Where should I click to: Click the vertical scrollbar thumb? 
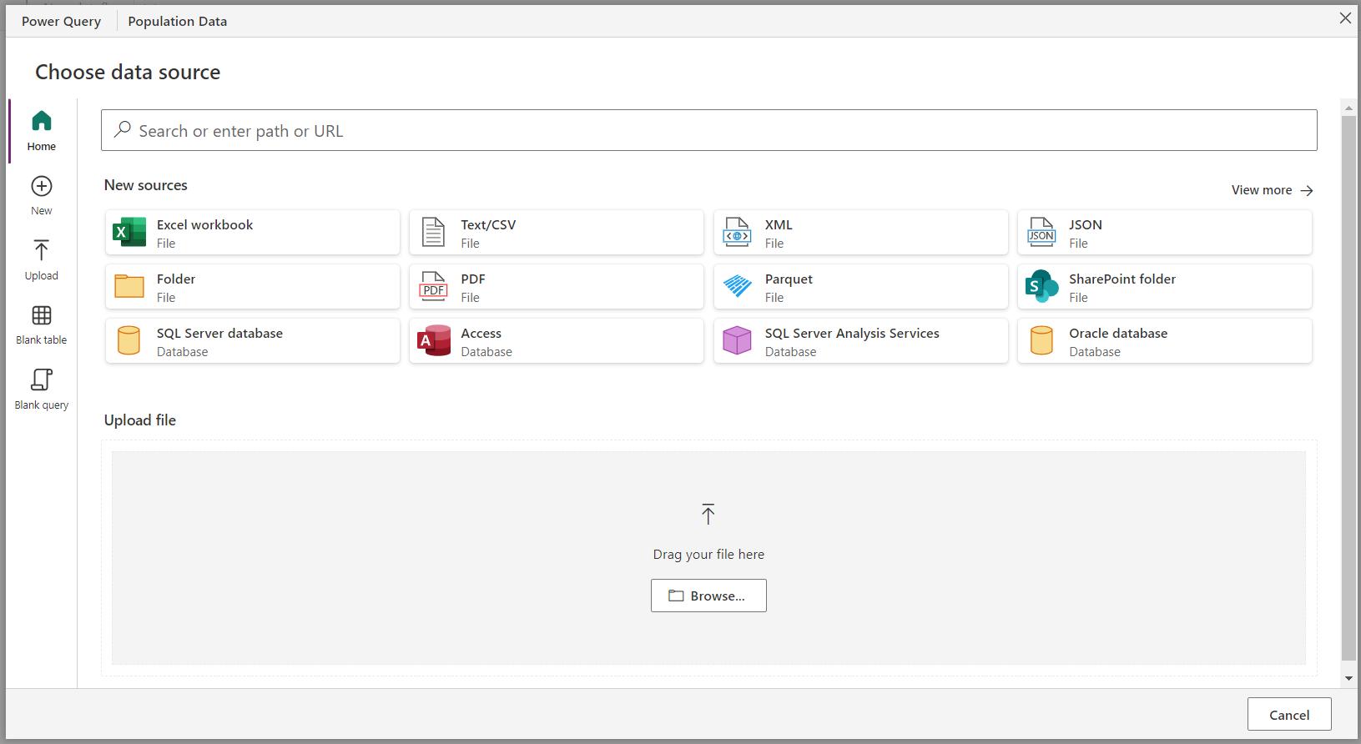(x=1348, y=388)
